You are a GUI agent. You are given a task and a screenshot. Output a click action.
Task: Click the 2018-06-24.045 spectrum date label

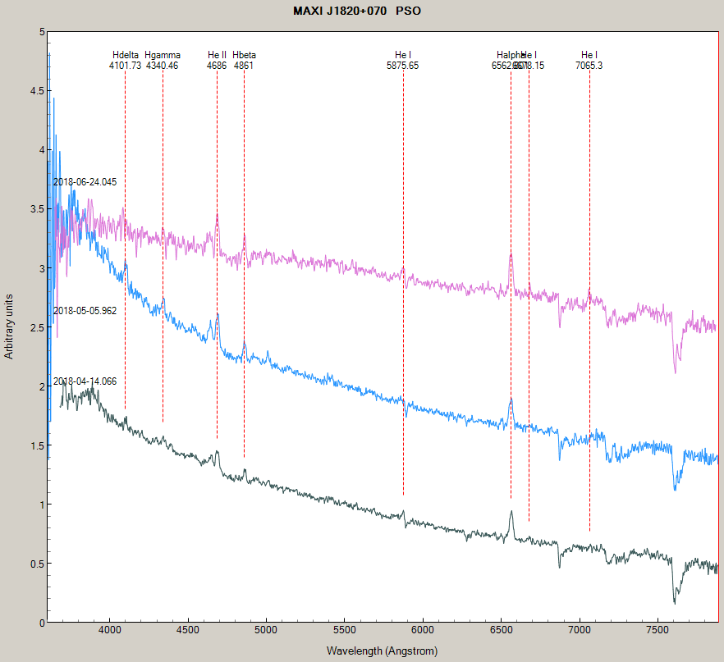tap(85, 182)
